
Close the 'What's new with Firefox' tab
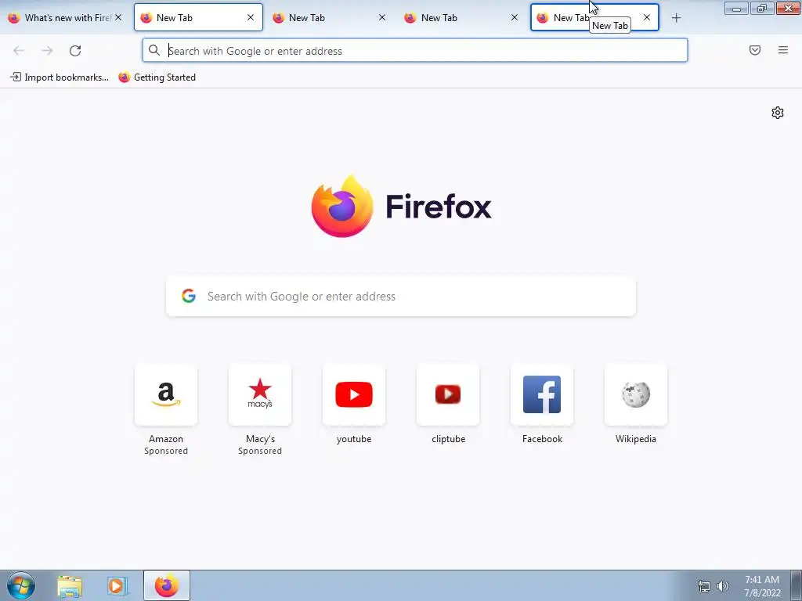118,17
